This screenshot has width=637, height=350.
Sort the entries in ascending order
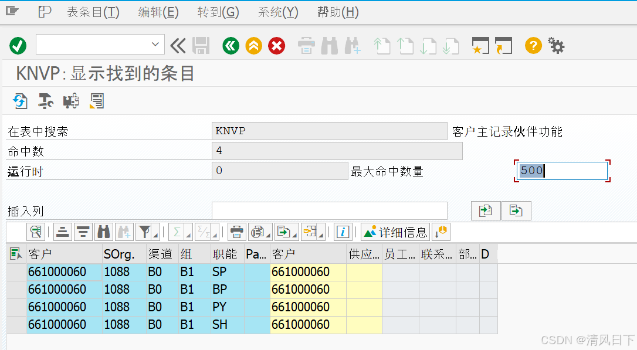tap(62, 232)
